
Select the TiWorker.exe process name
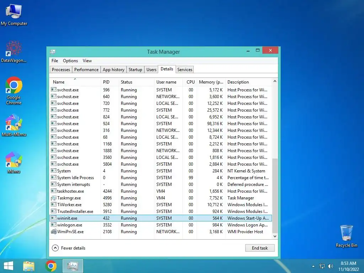(x=69, y=205)
